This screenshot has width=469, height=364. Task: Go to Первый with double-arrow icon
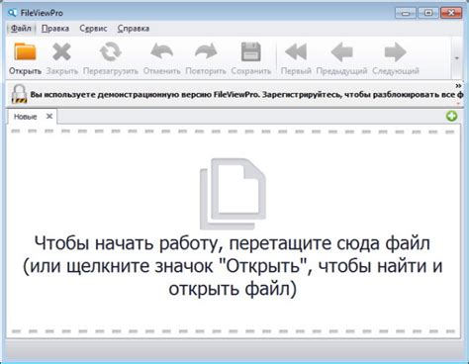(x=296, y=51)
